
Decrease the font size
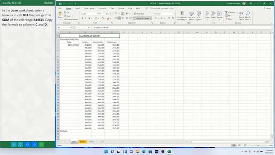110,14
